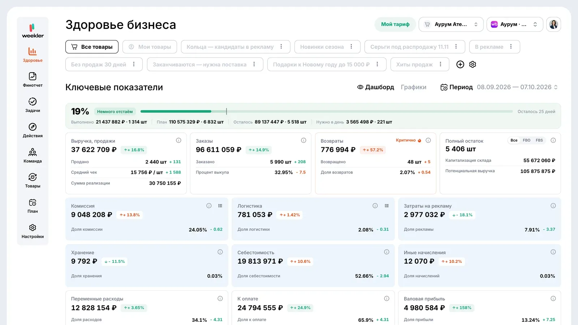Show info for Заказы card
This screenshot has width=578, height=325.
(x=303, y=140)
